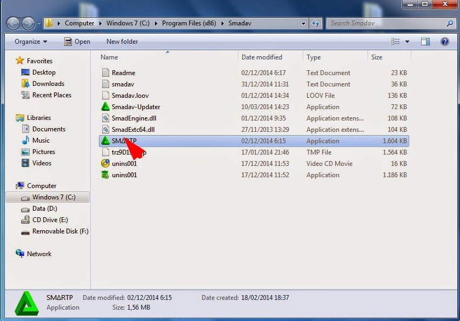Open the address bar history dropdown
Image resolution: width=460 pixels, height=321 pixels.
point(303,23)
